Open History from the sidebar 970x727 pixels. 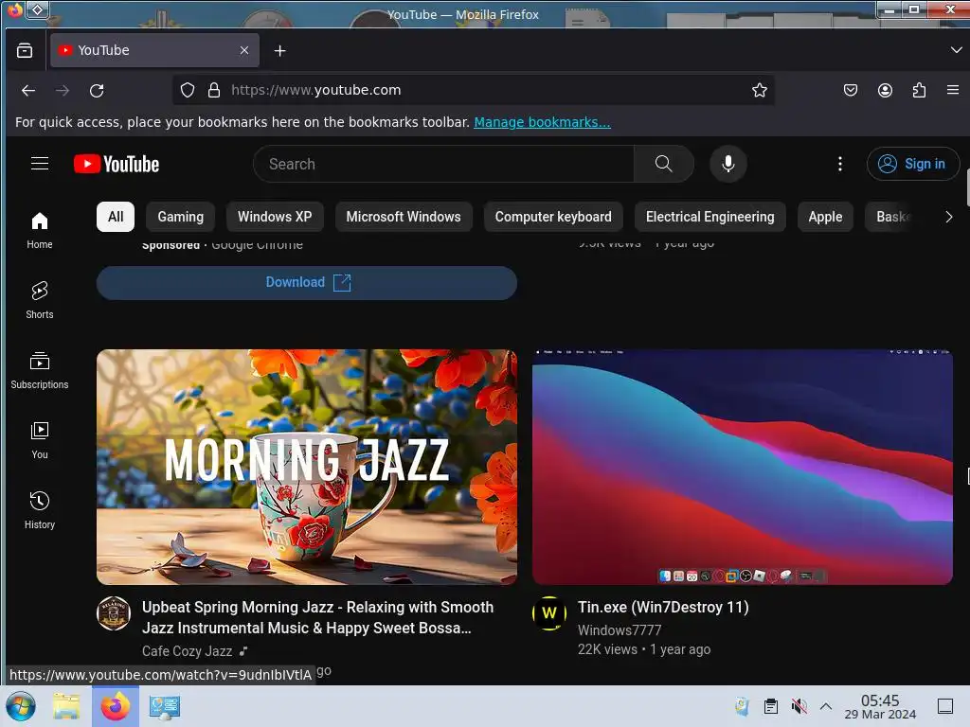click(40, 510)
